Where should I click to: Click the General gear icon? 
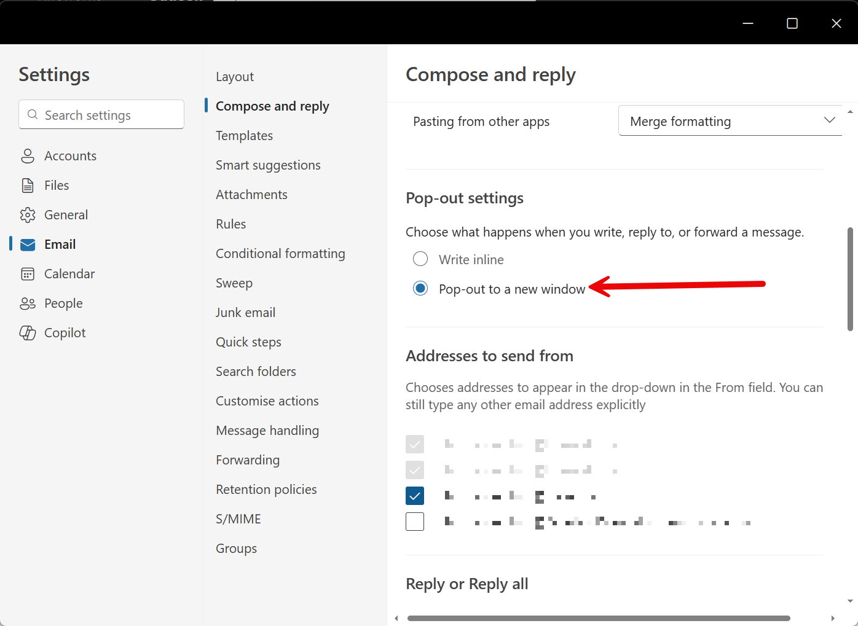(x=28, y=215)
